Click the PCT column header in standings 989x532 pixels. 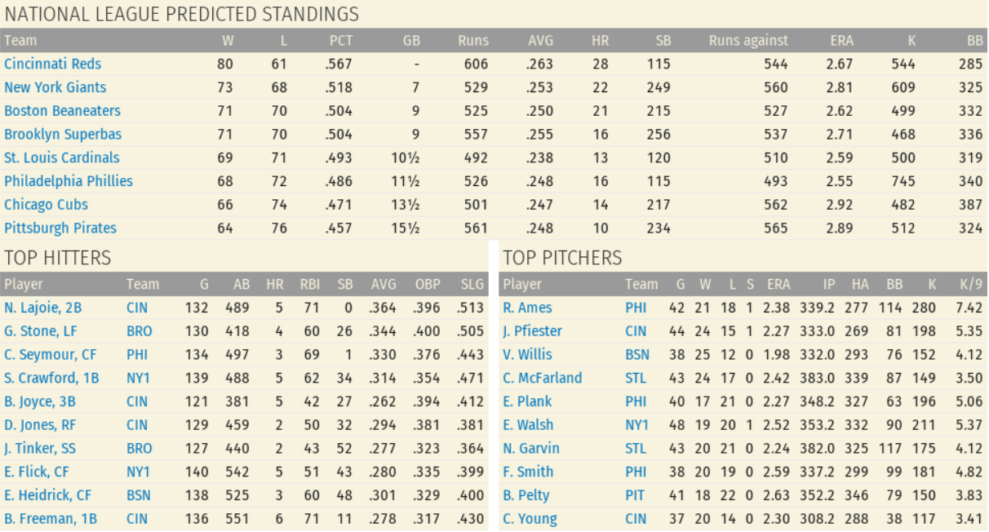click(341, 40)
